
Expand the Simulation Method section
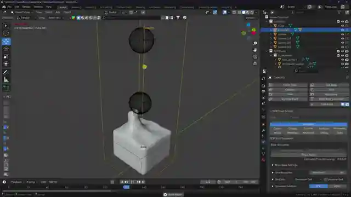[x=273, y=186]
